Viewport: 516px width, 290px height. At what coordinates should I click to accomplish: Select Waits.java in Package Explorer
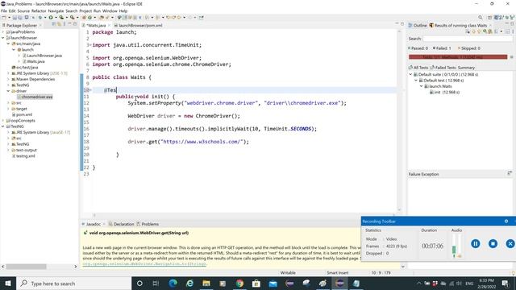pyautogui.click(x=34, y=61)
